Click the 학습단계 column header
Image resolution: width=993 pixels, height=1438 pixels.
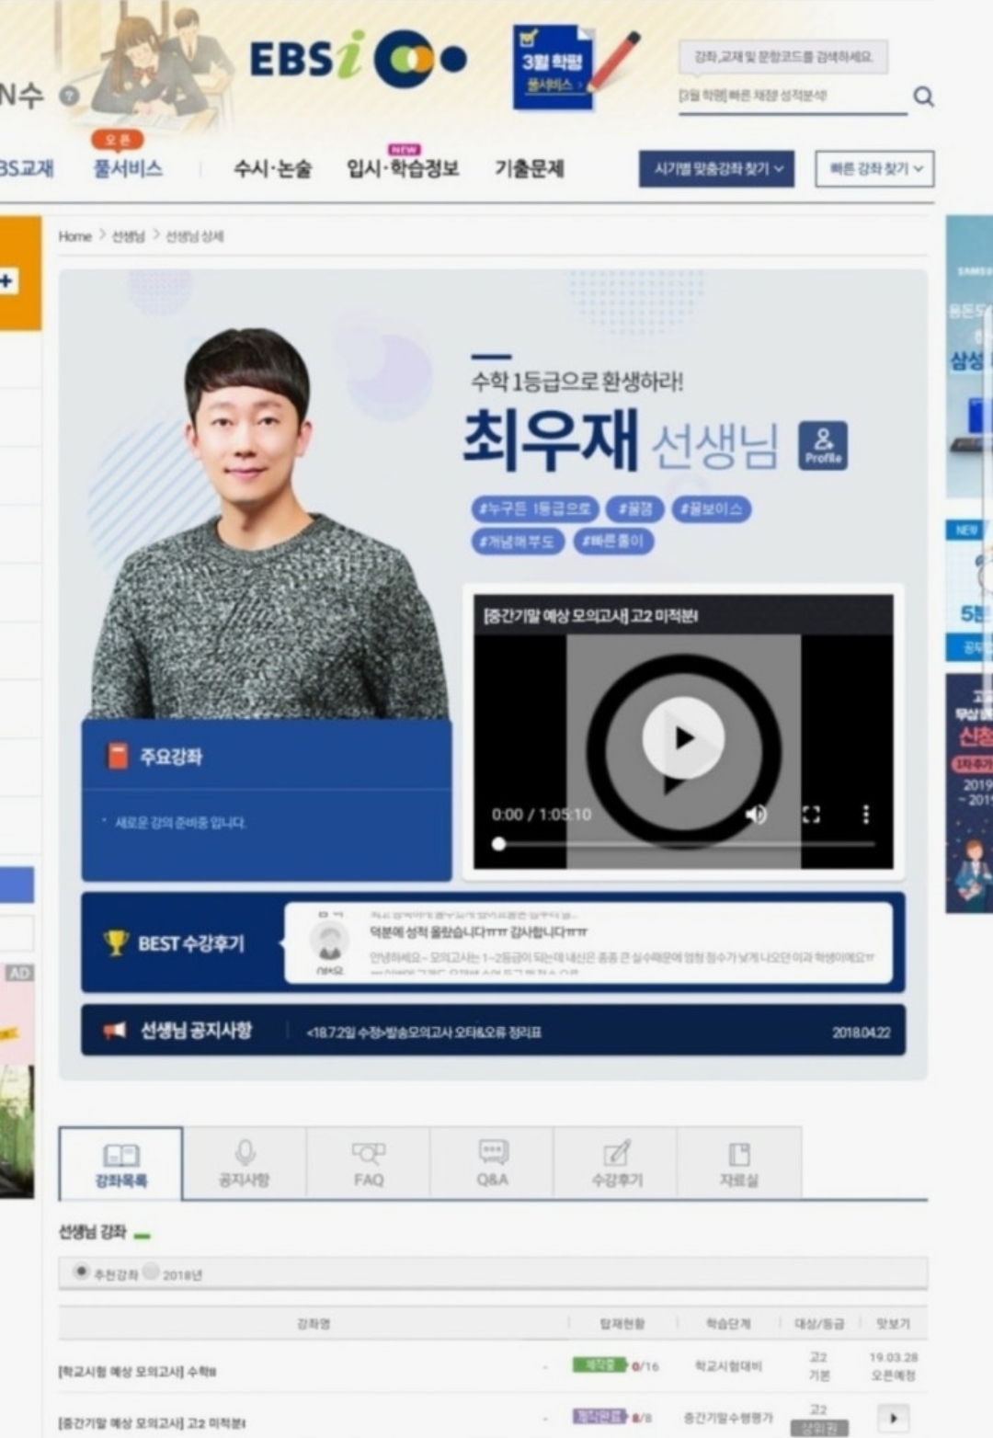pyautogui.click(x=728, y=1323)
